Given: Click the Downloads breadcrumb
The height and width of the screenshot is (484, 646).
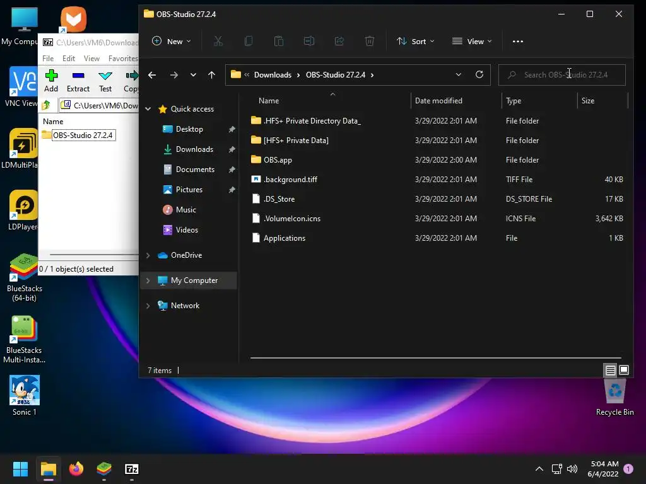Looking at the screenshot, I should pos(273,75).
